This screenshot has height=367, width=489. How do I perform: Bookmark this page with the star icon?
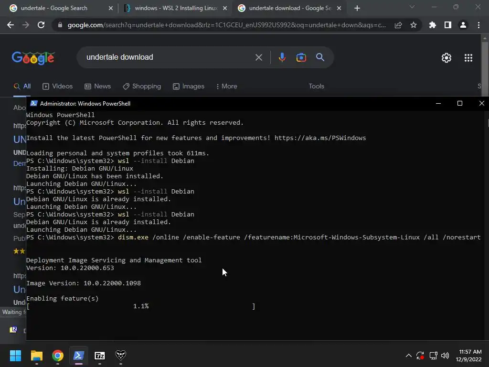coord(413,25)
